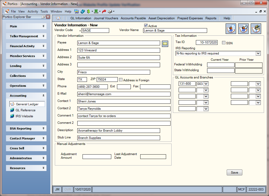Enable Address is Foreign checkbox
The image size is (269, 196).
tap(121, 79)
